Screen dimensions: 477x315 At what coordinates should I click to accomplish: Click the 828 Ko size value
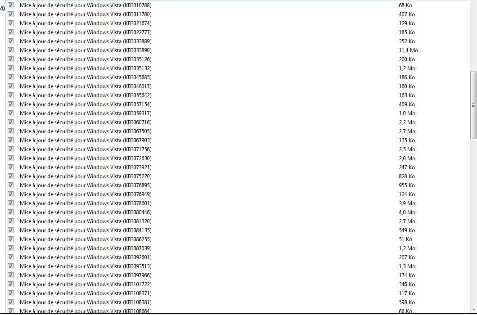click(x=407, y=176)
